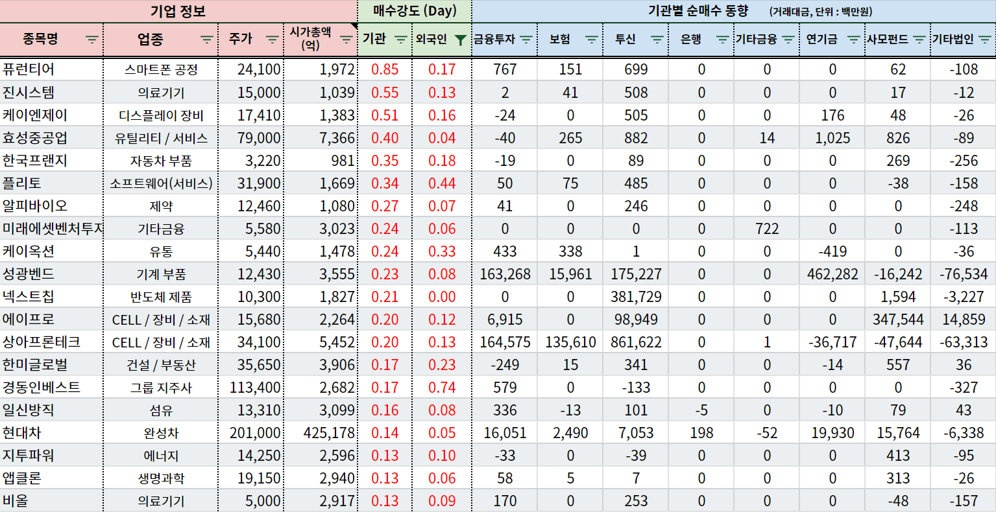Select the 기업 정보 merged header cell

178,11
